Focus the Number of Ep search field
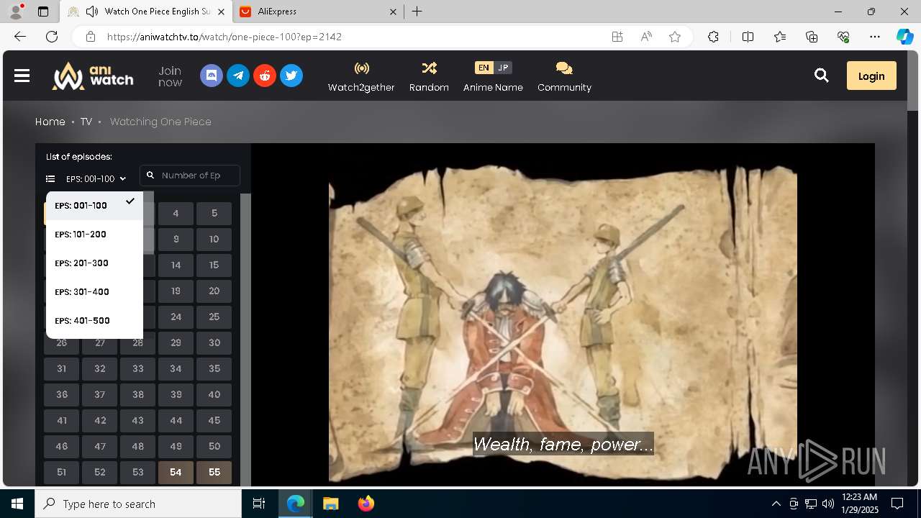This screenshot has width=921, height=518. click(190, 176)
